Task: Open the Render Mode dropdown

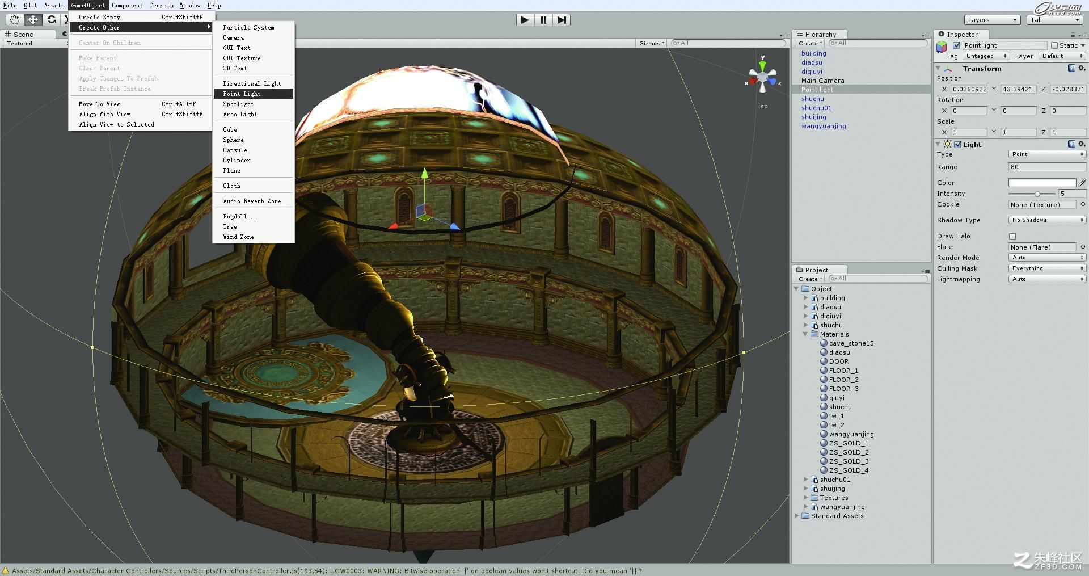Action: pos(1047,258)
